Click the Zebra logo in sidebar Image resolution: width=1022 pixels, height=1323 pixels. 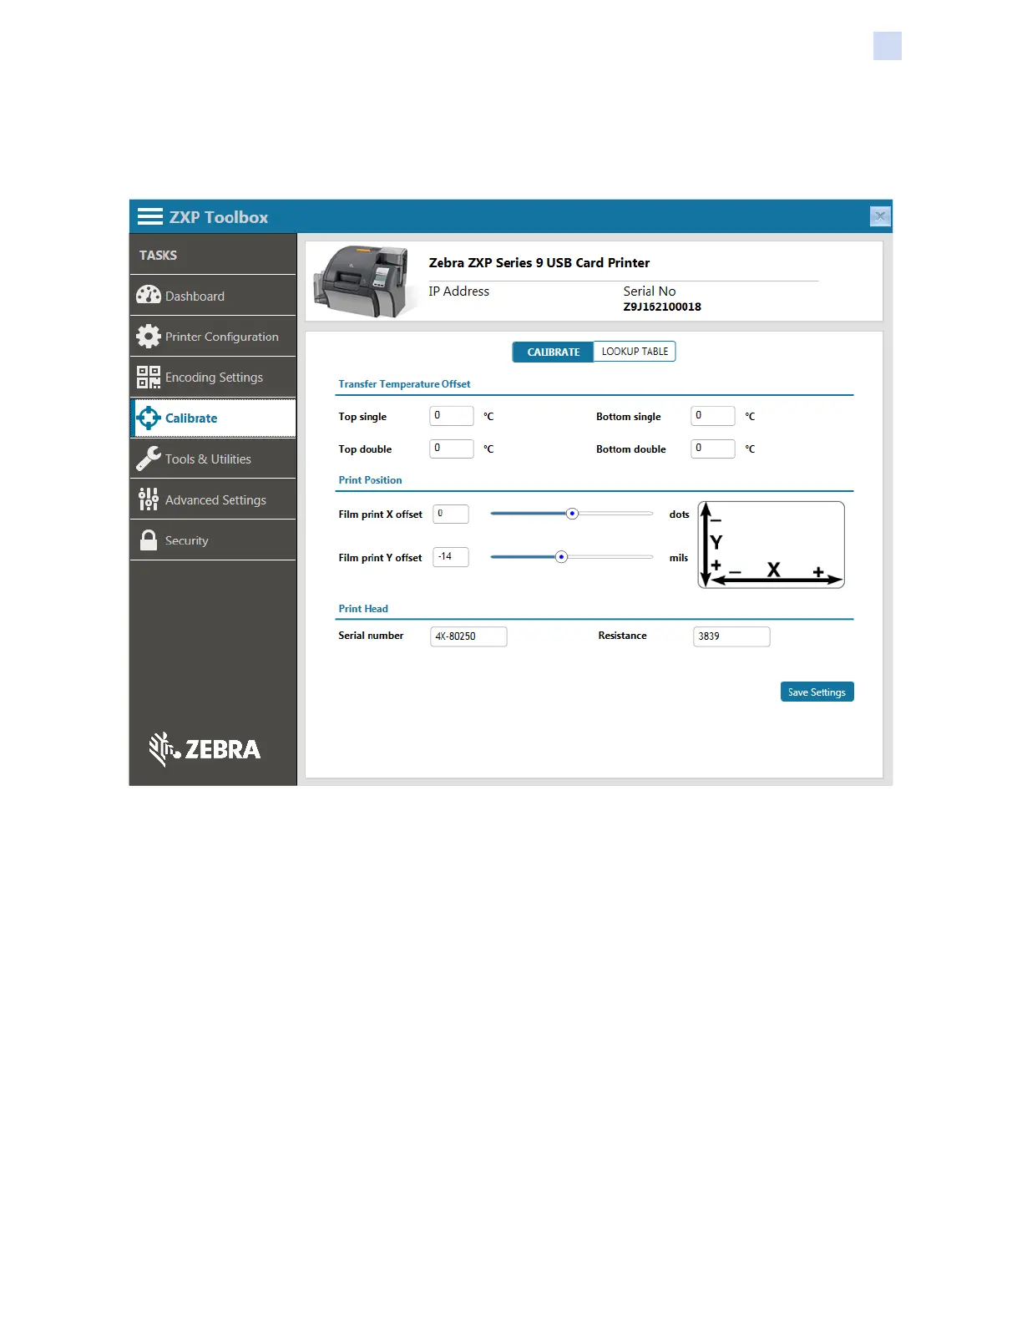coord(205,749)
